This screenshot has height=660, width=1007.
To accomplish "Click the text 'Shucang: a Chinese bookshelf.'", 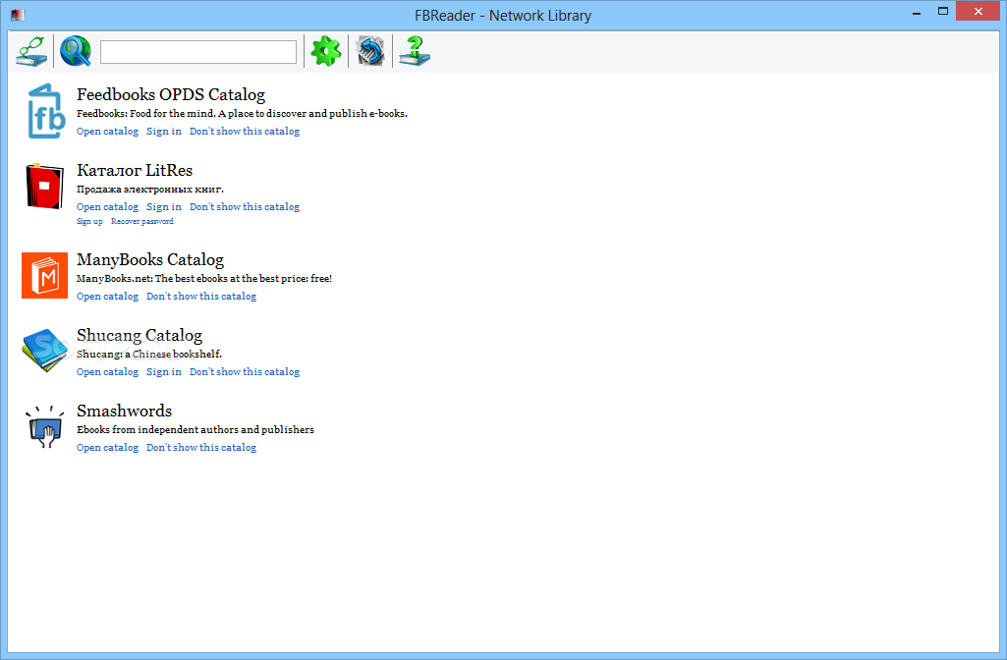I will click(x=149, y=354).
